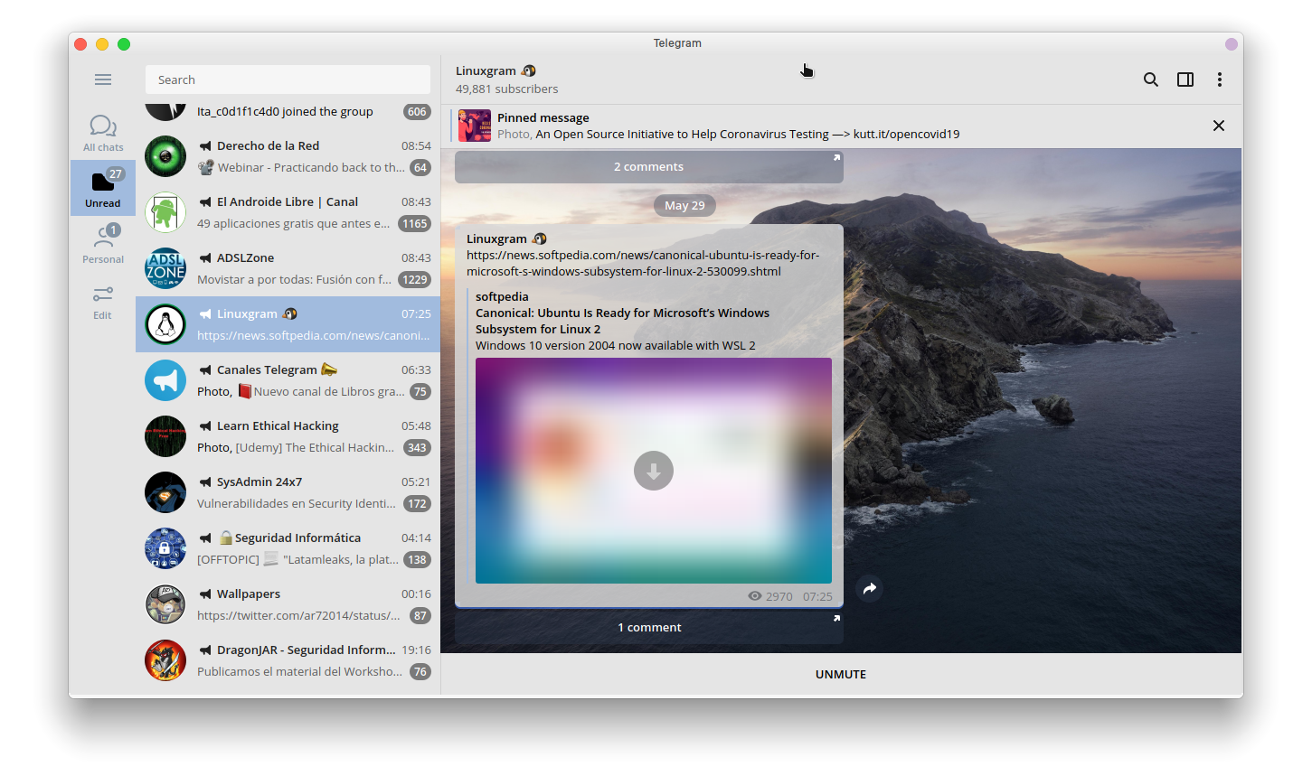
Task: Click the ADSL ZONE logo avatar
Action: click(x=165, y=268)
